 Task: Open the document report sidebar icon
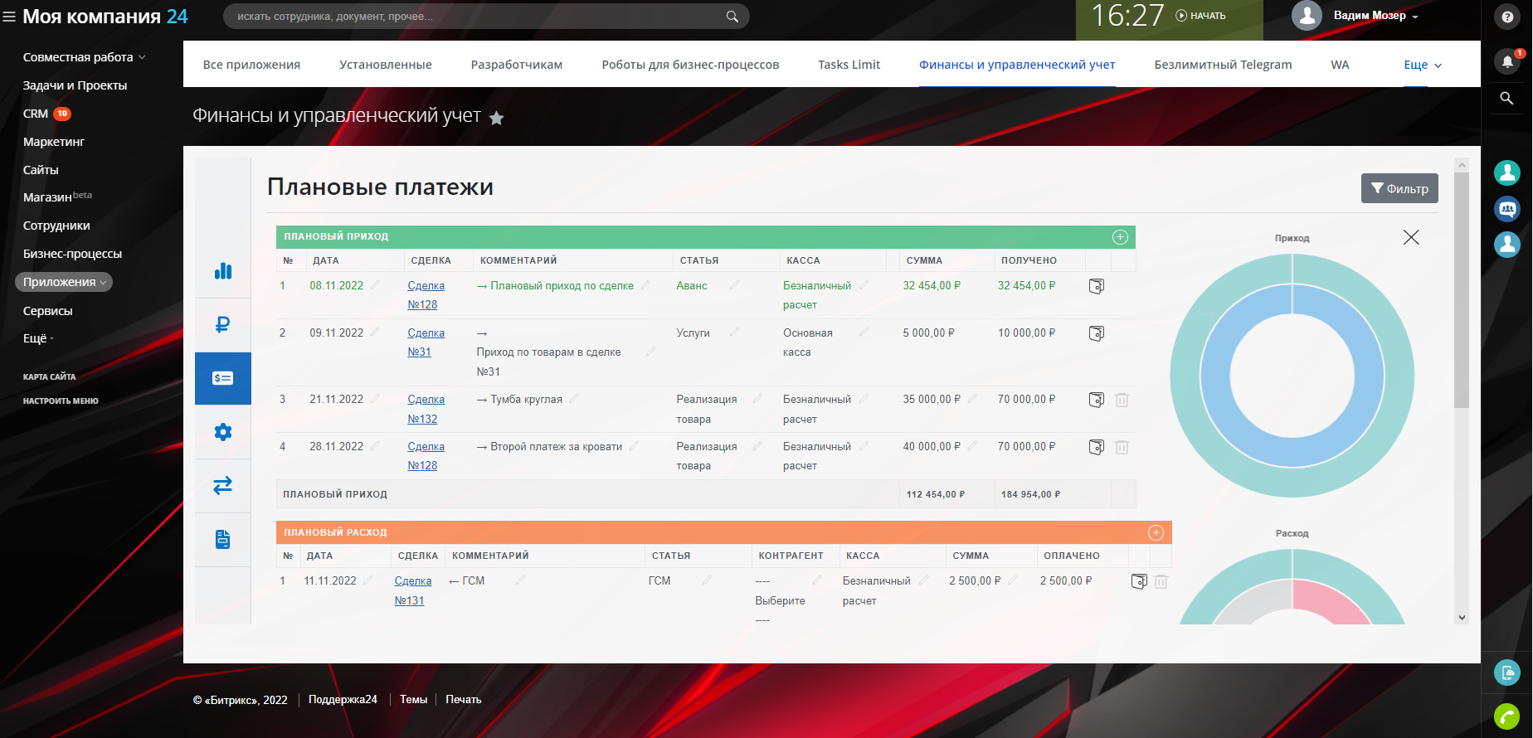click(x=222, y=539)
